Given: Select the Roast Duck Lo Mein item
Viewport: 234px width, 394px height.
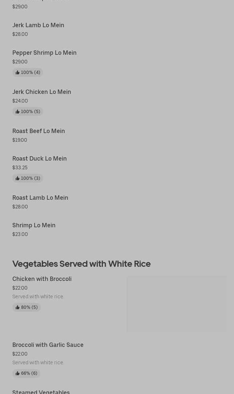Looking at the screenshot, I should click(x=40, y=159).
